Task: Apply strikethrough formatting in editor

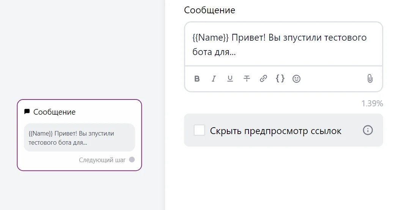Action: coord(247,79)
